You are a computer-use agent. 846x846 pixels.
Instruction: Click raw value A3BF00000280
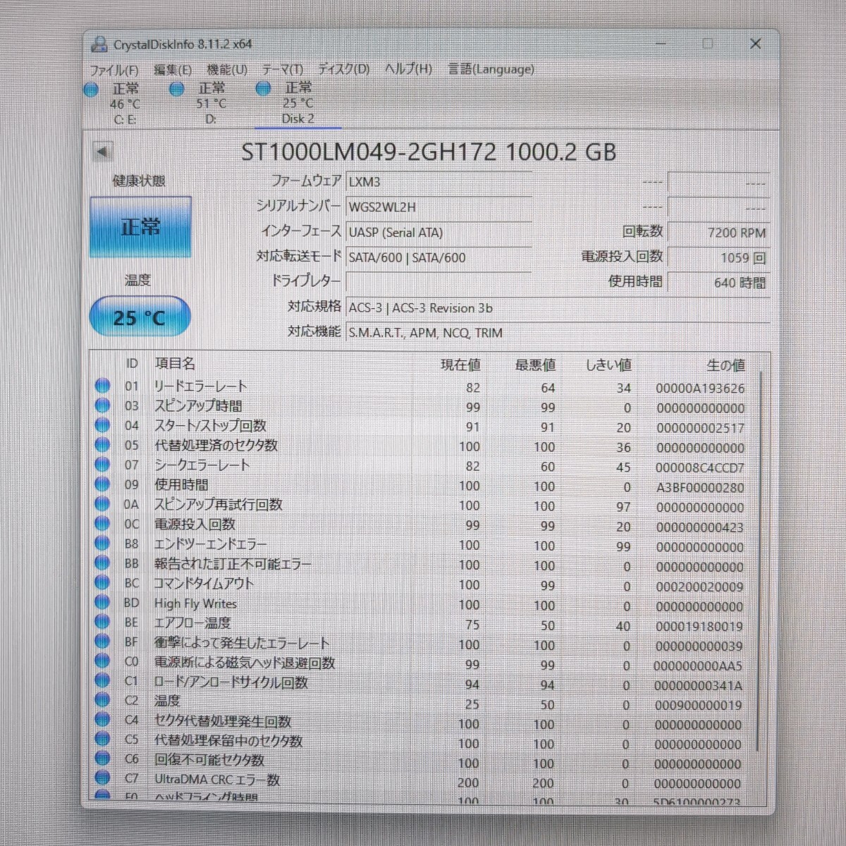click(700, 487)
